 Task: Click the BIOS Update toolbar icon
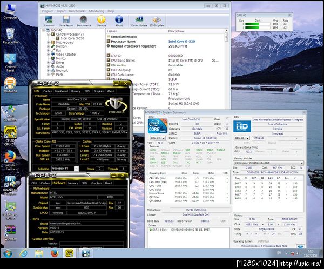157,21
